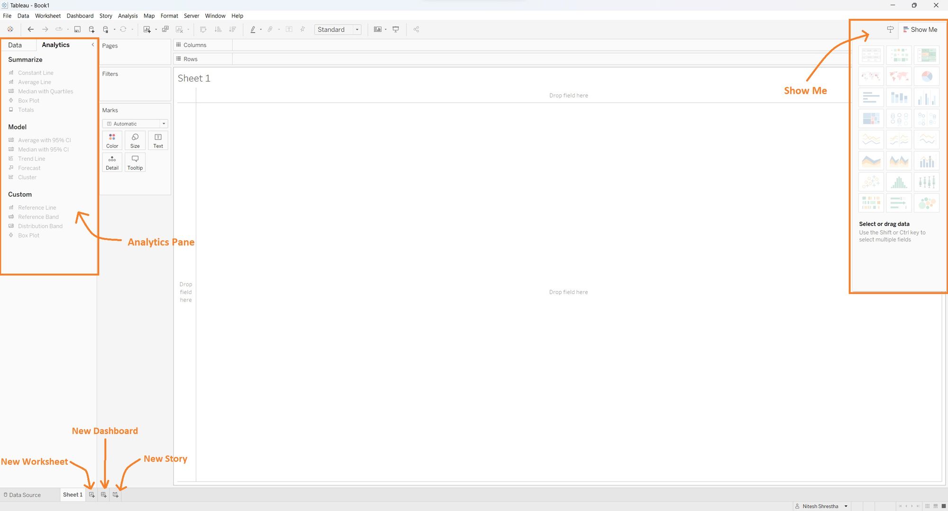Select the pie chart in Show Me
This screenshot has width=948, height=511.
(x=926, y=76)
